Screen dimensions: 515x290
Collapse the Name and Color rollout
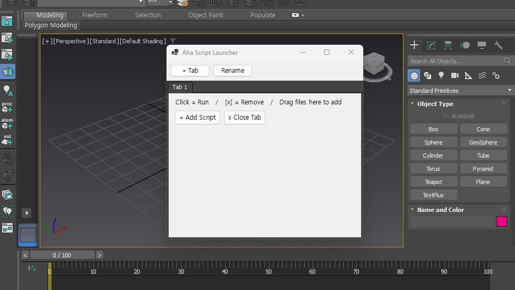tap(412, 209)
